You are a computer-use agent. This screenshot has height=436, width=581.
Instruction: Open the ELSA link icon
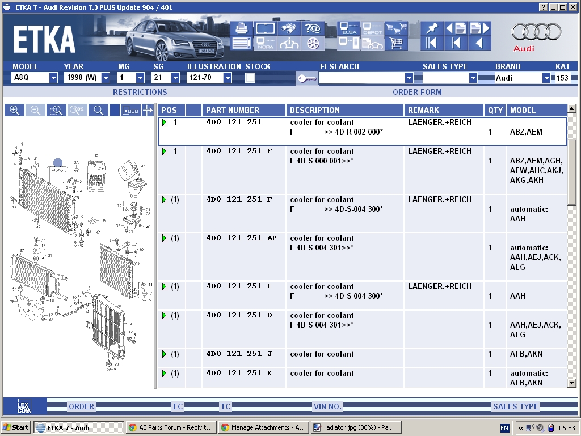point(349,28)
